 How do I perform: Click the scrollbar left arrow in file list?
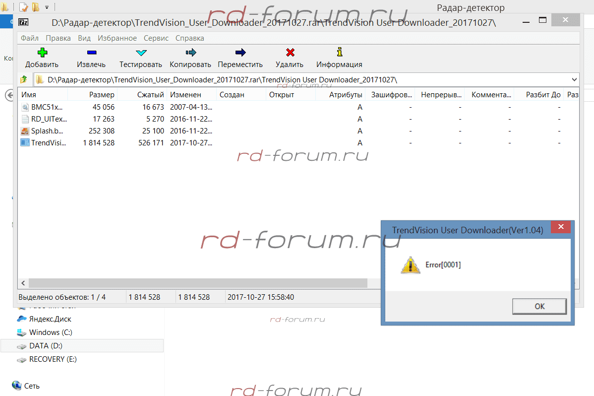pos(23,283)
